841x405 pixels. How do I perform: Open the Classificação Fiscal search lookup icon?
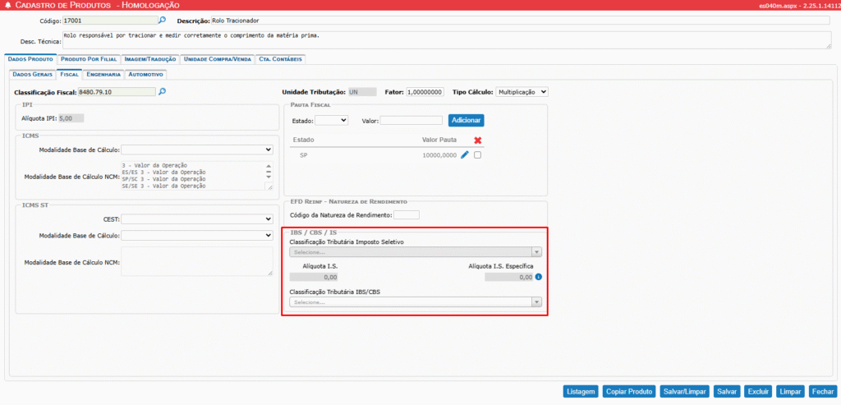coord(162,91)
